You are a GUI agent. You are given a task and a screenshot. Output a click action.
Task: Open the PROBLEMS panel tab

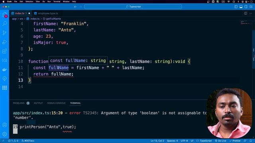(x=19, y=103)
